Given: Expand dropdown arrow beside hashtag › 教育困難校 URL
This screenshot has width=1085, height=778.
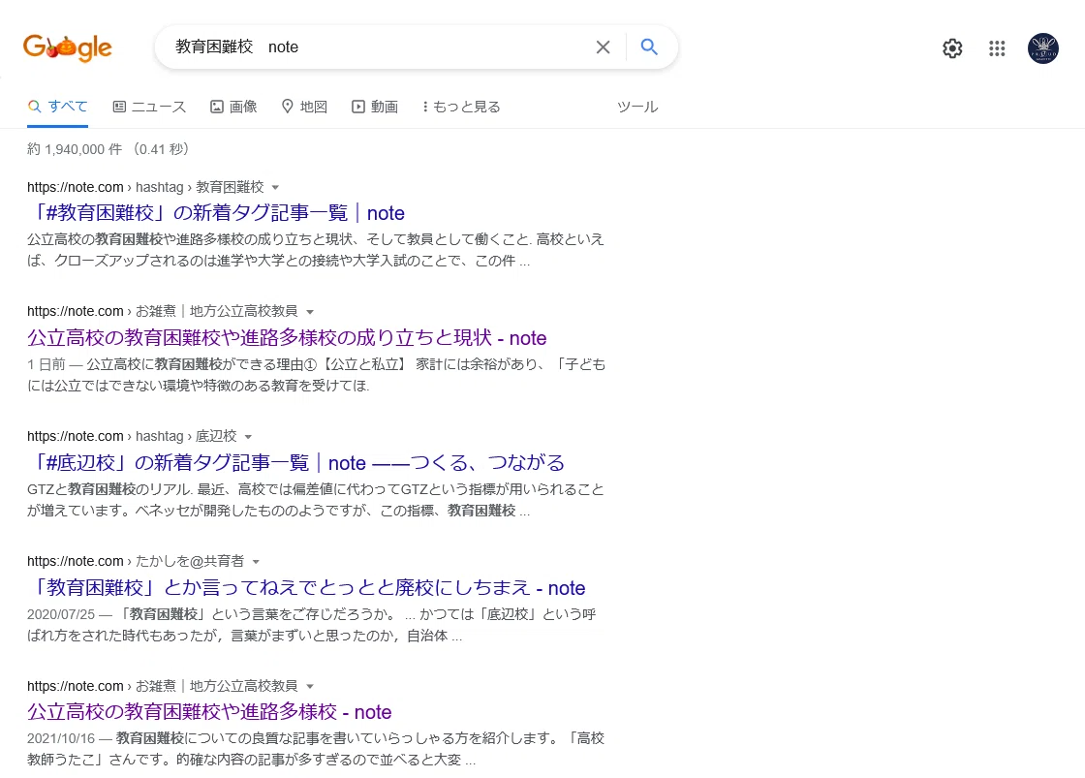Looking at the screenshot, I should (275, 188).
